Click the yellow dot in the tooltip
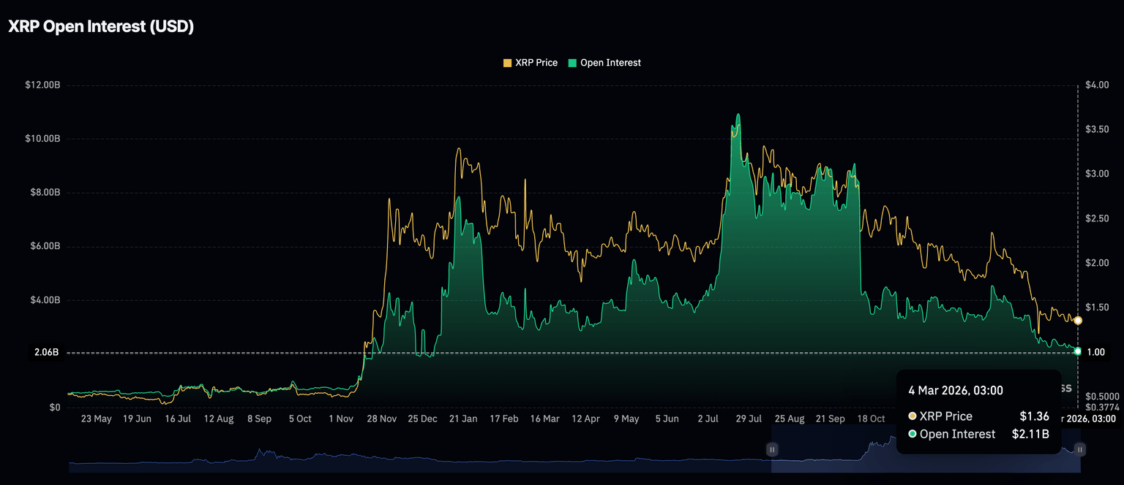The height and width of the screenshot is (485, 1124). tap(913, 416)
